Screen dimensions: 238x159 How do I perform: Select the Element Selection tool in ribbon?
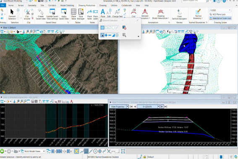pos(12,14)
